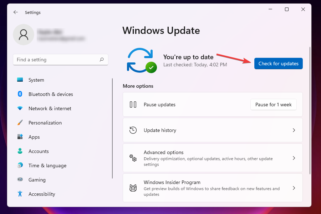
Task: Click the 'Settings' window title text
Action: click(x=33, y=12)
